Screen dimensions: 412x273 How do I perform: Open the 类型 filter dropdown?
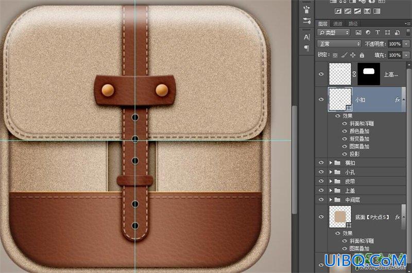click(x=334, y=33)
